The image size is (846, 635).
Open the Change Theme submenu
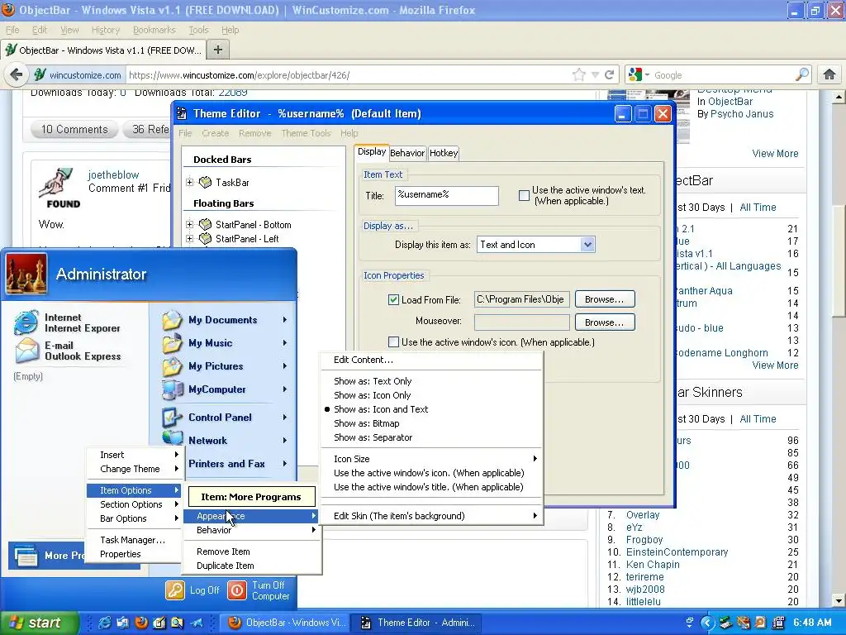coord(135,469)
